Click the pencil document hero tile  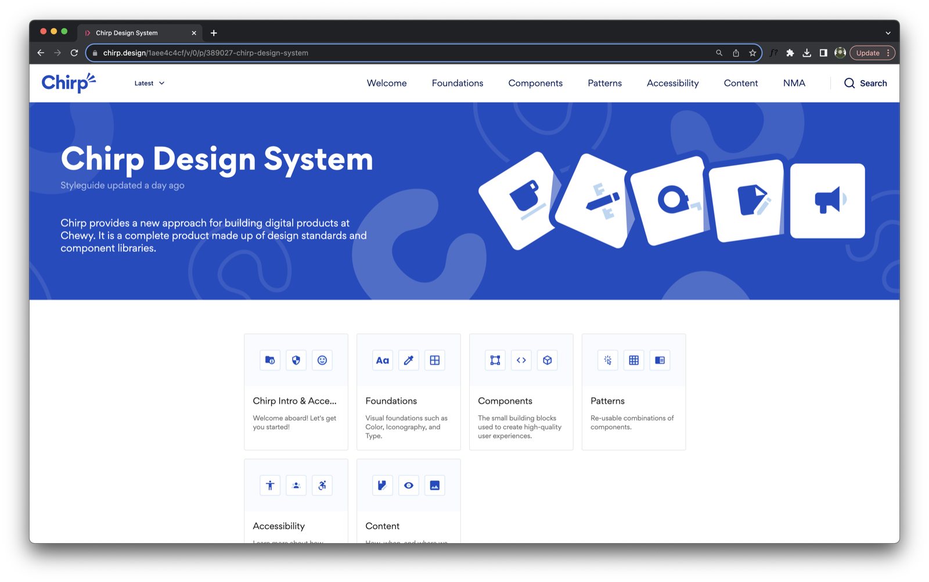(748, 200)
